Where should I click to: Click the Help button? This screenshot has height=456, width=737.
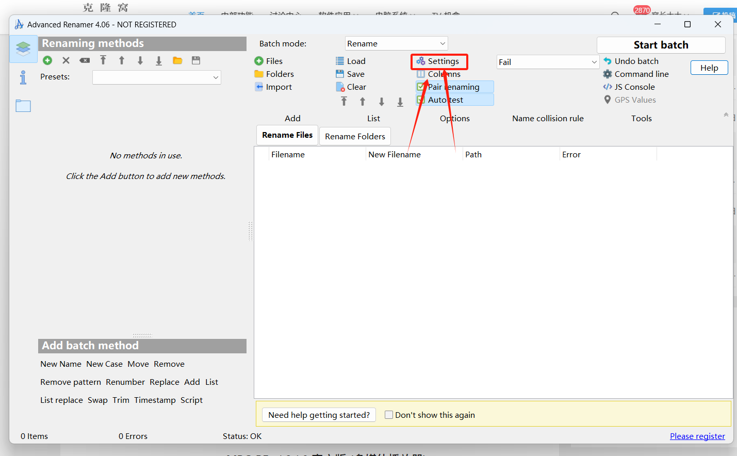(709, 68)
